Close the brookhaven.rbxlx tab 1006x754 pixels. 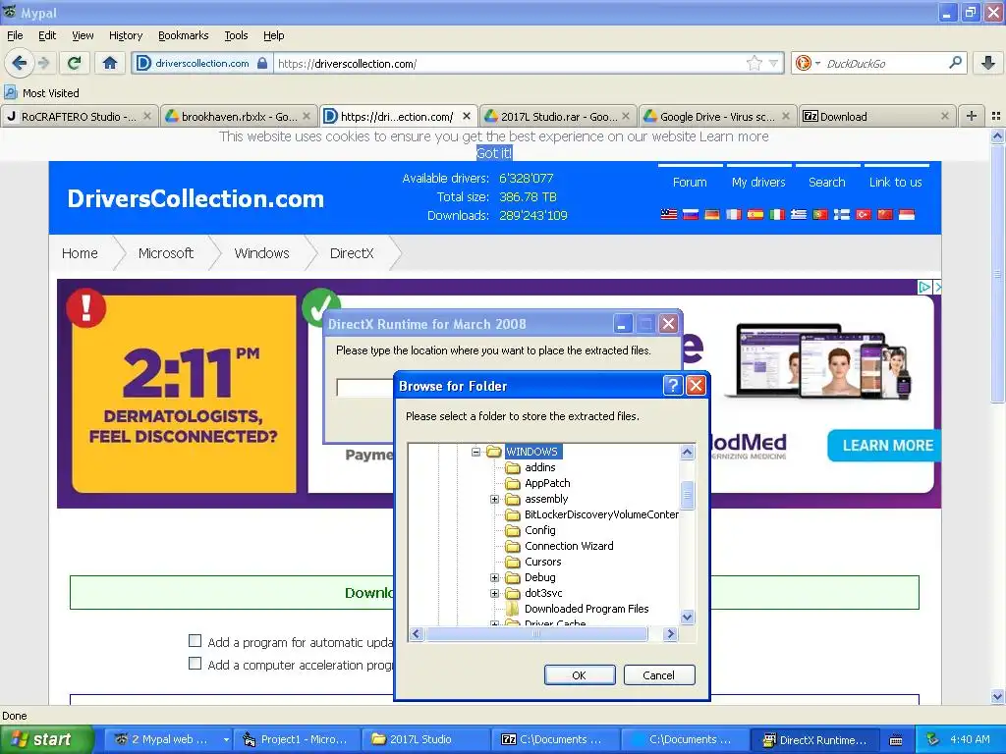(x=307, y=116)
